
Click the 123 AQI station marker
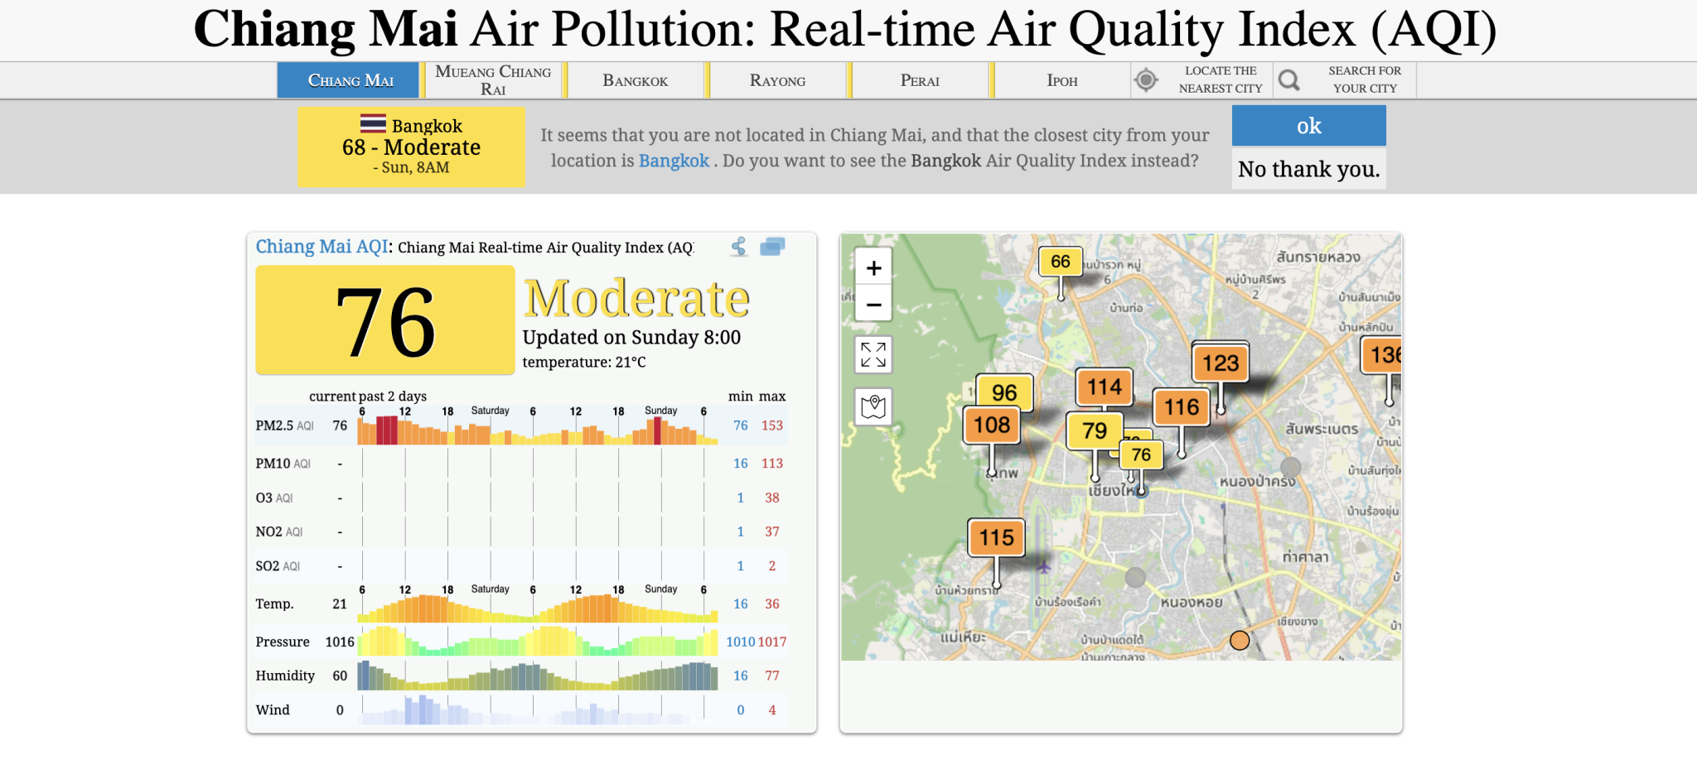click(x=1220, y=363)
